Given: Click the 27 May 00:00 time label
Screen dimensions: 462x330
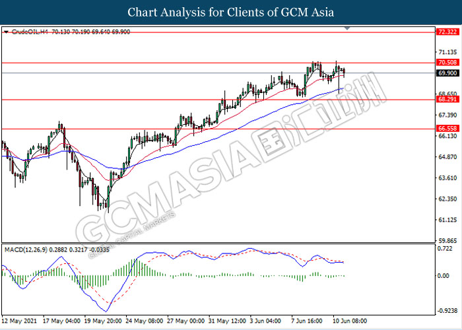Looking at the screenshot, I should pyautogui.click(x=185, y=321).
